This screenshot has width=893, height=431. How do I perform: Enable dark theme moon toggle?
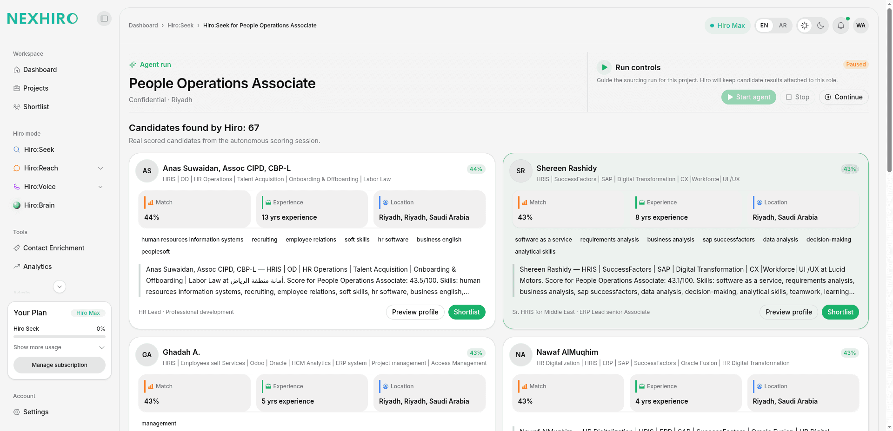point(821,26)
